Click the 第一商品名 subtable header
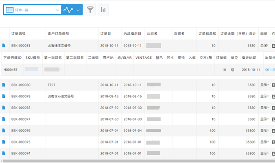275x163 pixels. [53, 57]
